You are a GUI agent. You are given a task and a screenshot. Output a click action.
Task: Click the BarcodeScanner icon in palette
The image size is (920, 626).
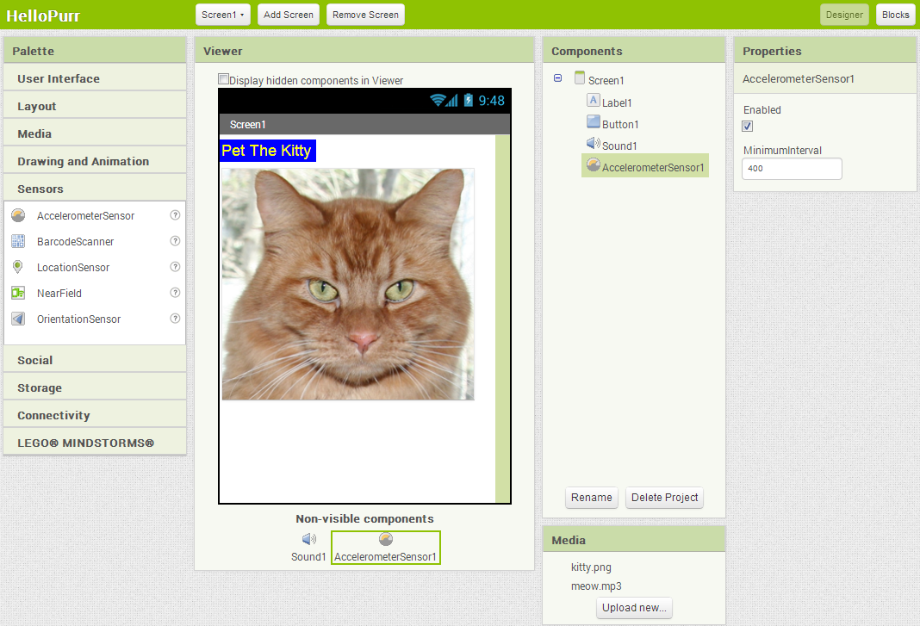tap(18, 241)
